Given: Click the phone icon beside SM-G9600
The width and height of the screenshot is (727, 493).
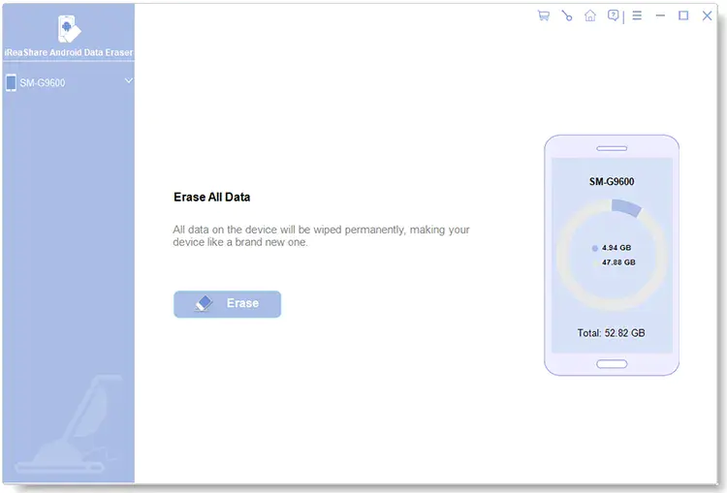Looking at the screenshot, I should coord(11,82).
